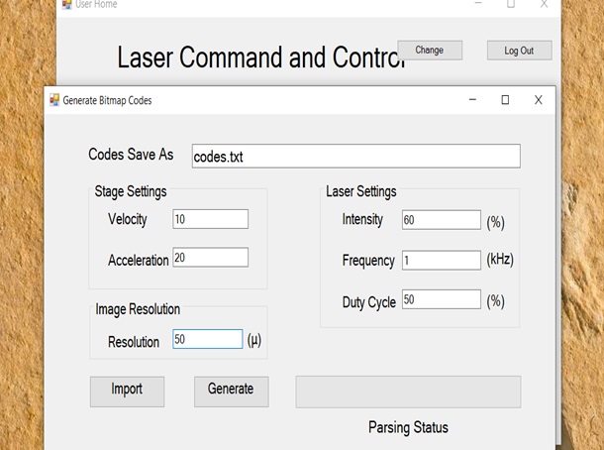Screen dimensions: 604x450
Task: Select the Frequency kHz input box
Action: 441,260
